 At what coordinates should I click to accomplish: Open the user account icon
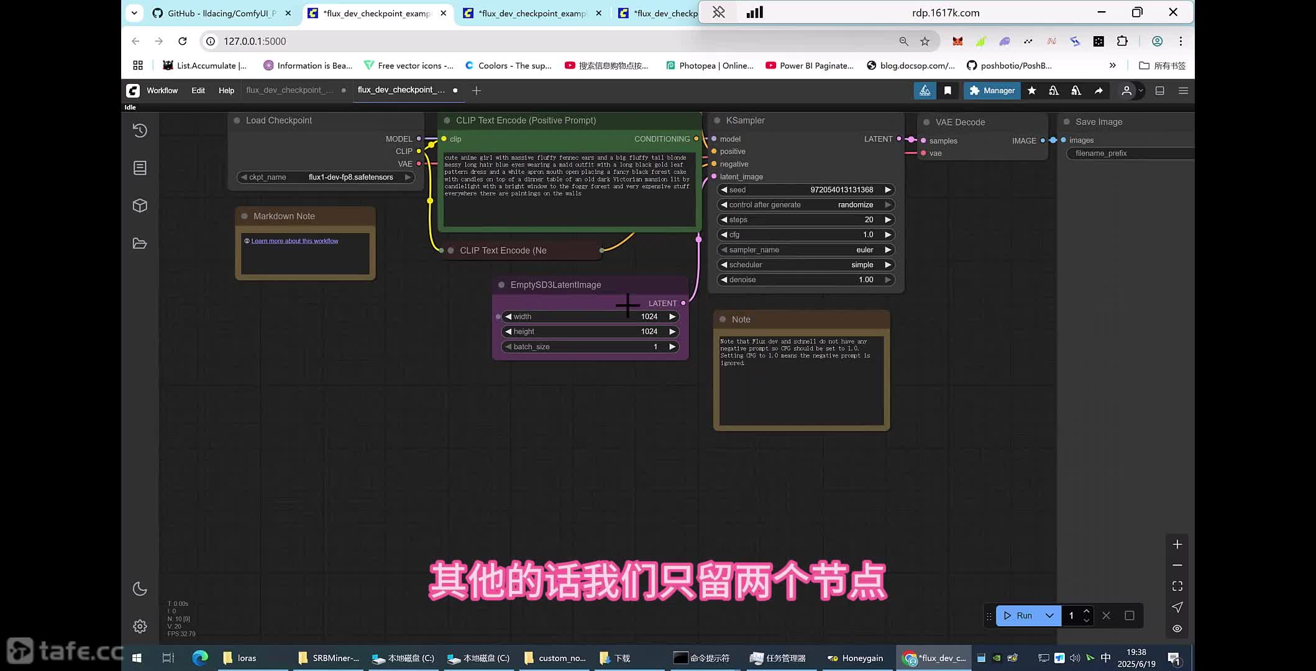(x=1126, y=91)
